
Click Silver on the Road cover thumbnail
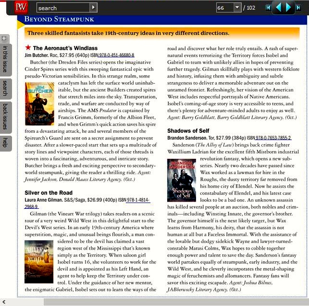pyautogui.click(x=39, y=262)
